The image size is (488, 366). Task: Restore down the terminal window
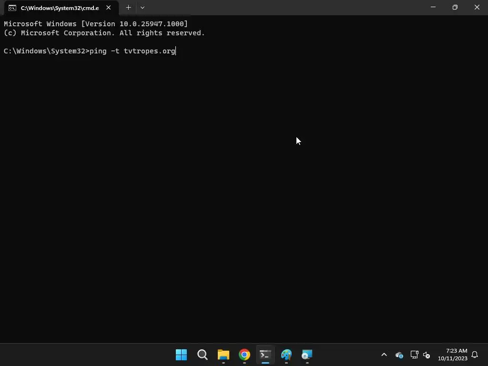(x=455, y=7)
